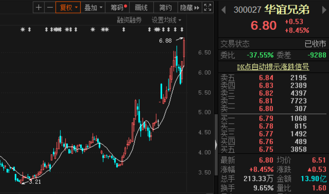Open the 融资融券 margin trading tab
This screenshot has height=194, width=329.
pyautogui.click(x=129, y=20)
